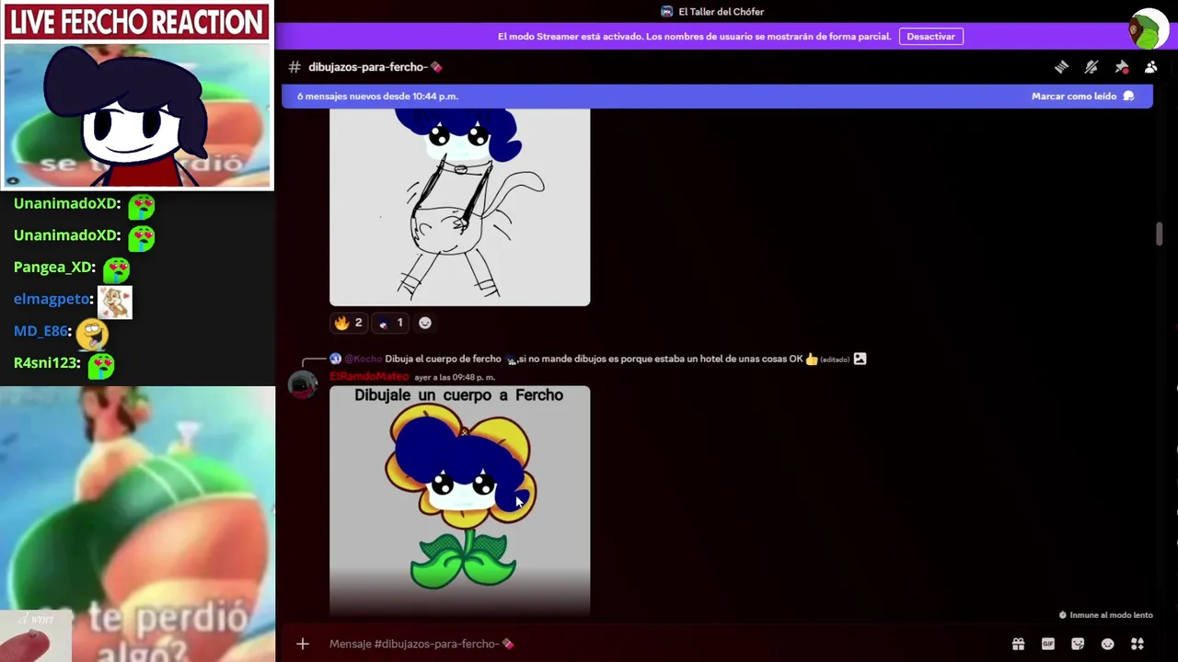1178x662 pixels.
Task: Click the Live Fercho Reaction webcam overlay
Action: (137, 96)
